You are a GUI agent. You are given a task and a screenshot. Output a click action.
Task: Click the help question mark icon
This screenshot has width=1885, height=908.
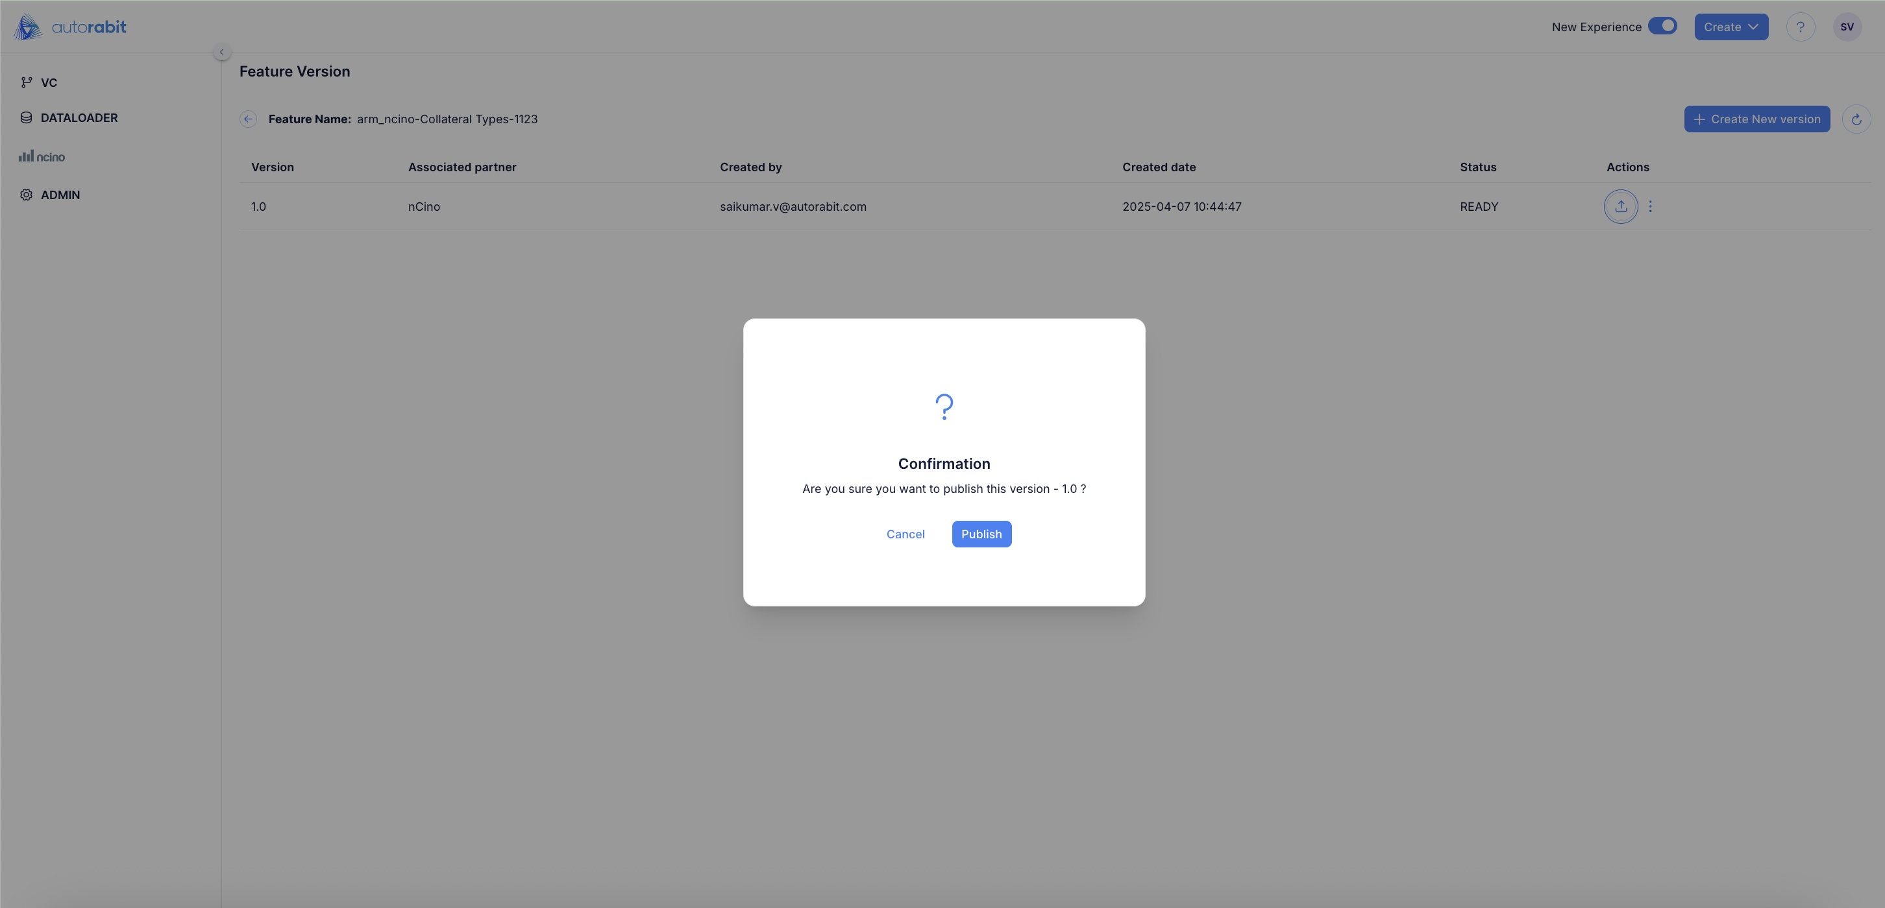(x=1800, y=27)
